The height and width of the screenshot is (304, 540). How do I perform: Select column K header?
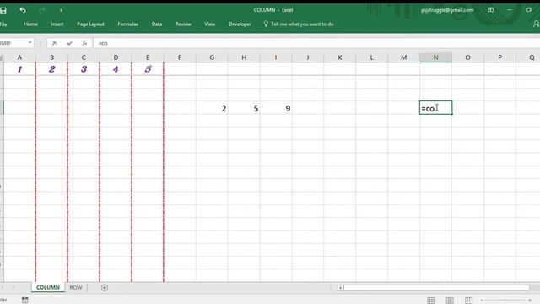click(x=340, y=57)
